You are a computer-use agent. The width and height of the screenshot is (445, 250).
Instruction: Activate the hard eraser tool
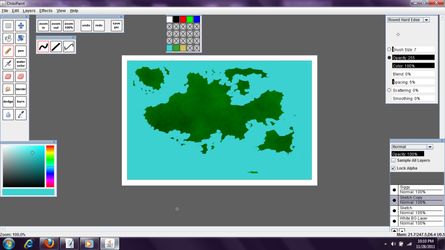pos(8,77)
